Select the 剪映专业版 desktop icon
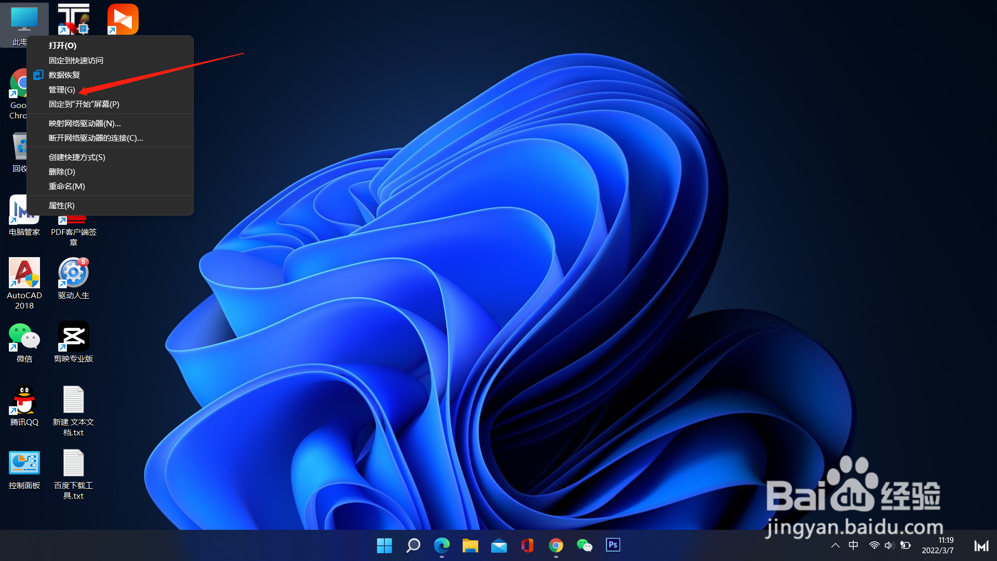 [x=74, y=342]
